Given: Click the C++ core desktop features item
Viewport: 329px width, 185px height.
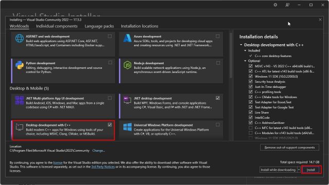Looking at the screenshot, I should click(x=273, y=56).
